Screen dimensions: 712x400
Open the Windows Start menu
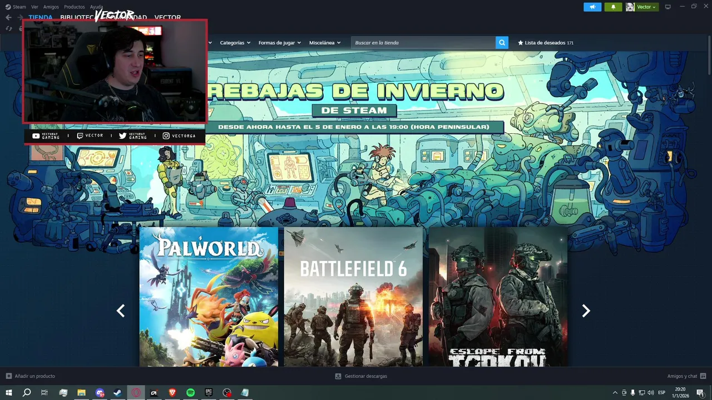tap(9, 392)
